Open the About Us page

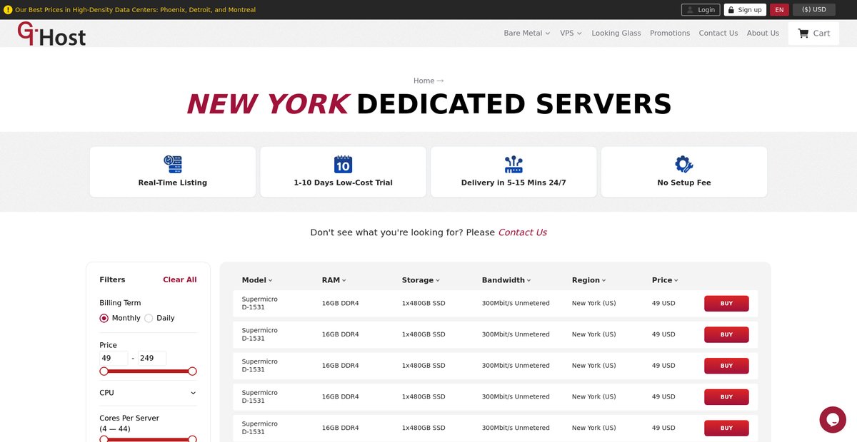click(763, 34)
